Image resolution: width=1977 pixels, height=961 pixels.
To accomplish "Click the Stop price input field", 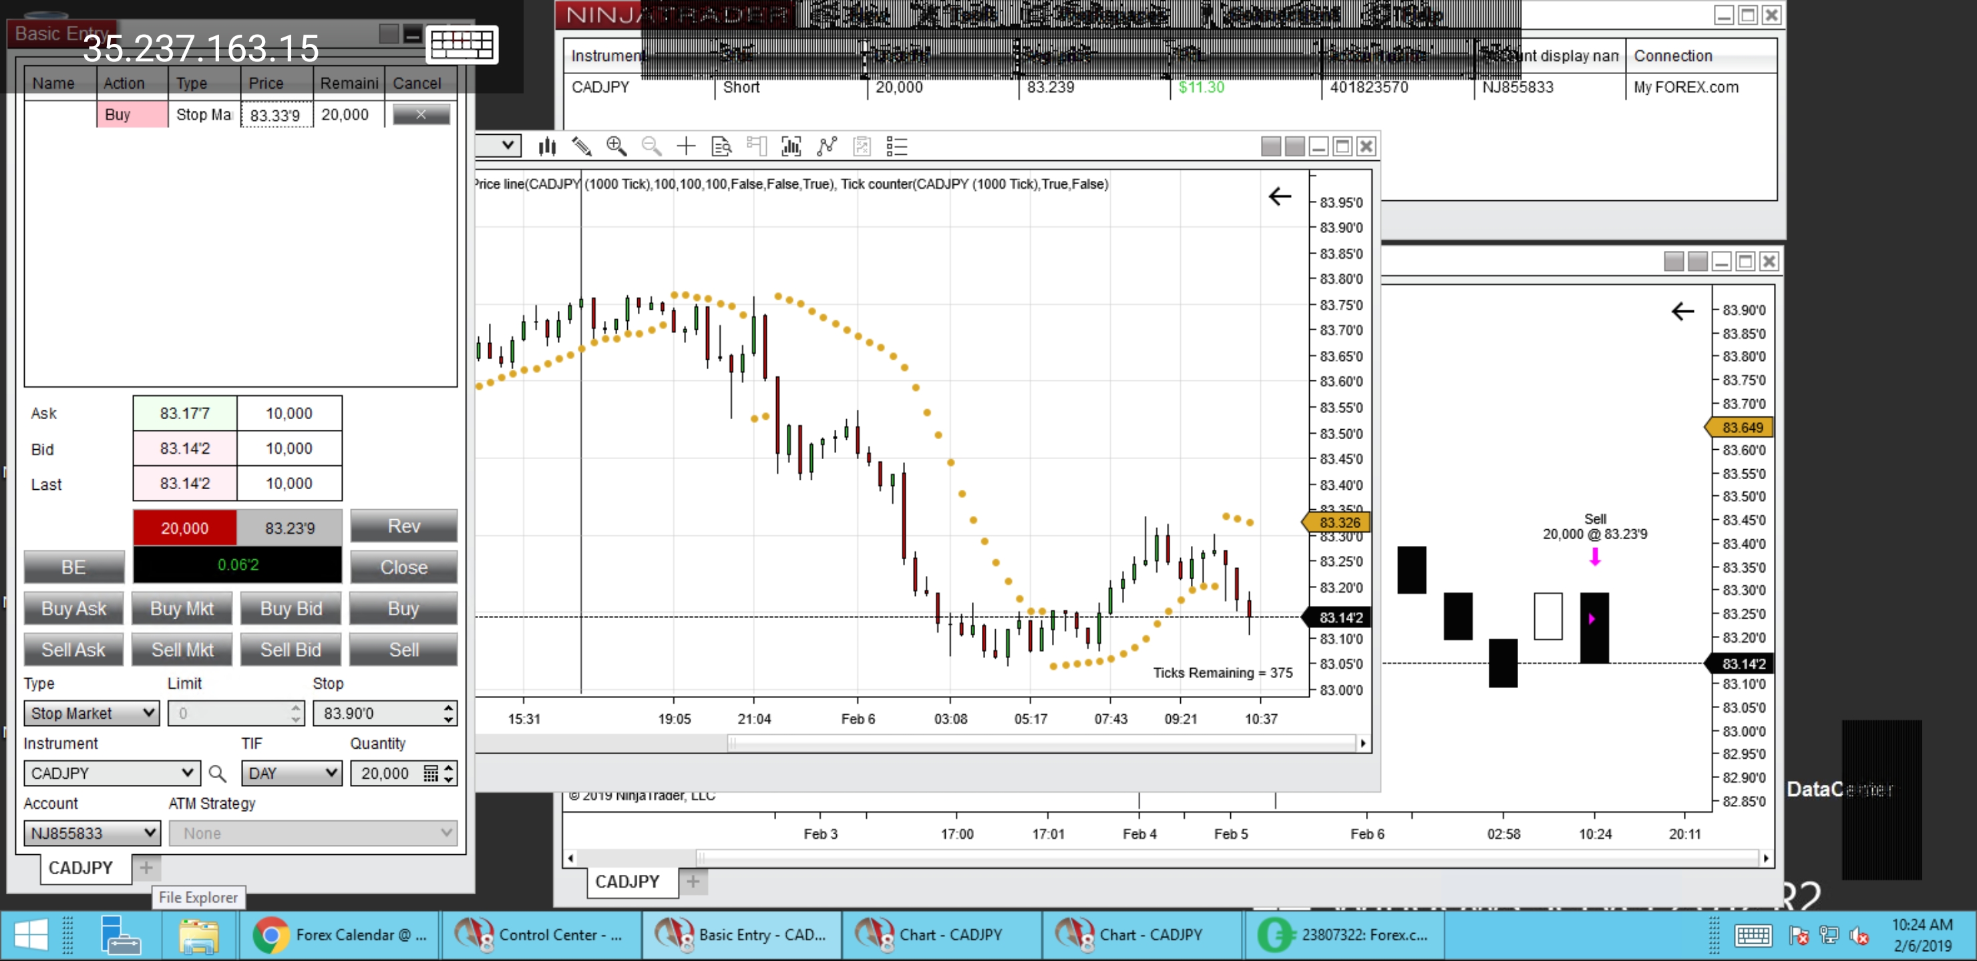I will pos(377,713).
